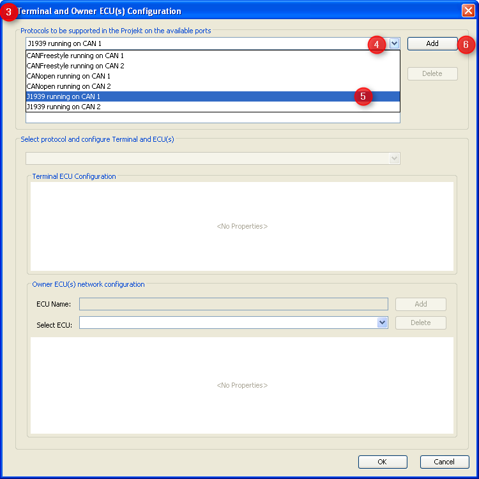This screenshot has width=479, height=479.
Task: Click the Owner ECU network properties area
Action: pyautogui.click(x=242, y=385)
